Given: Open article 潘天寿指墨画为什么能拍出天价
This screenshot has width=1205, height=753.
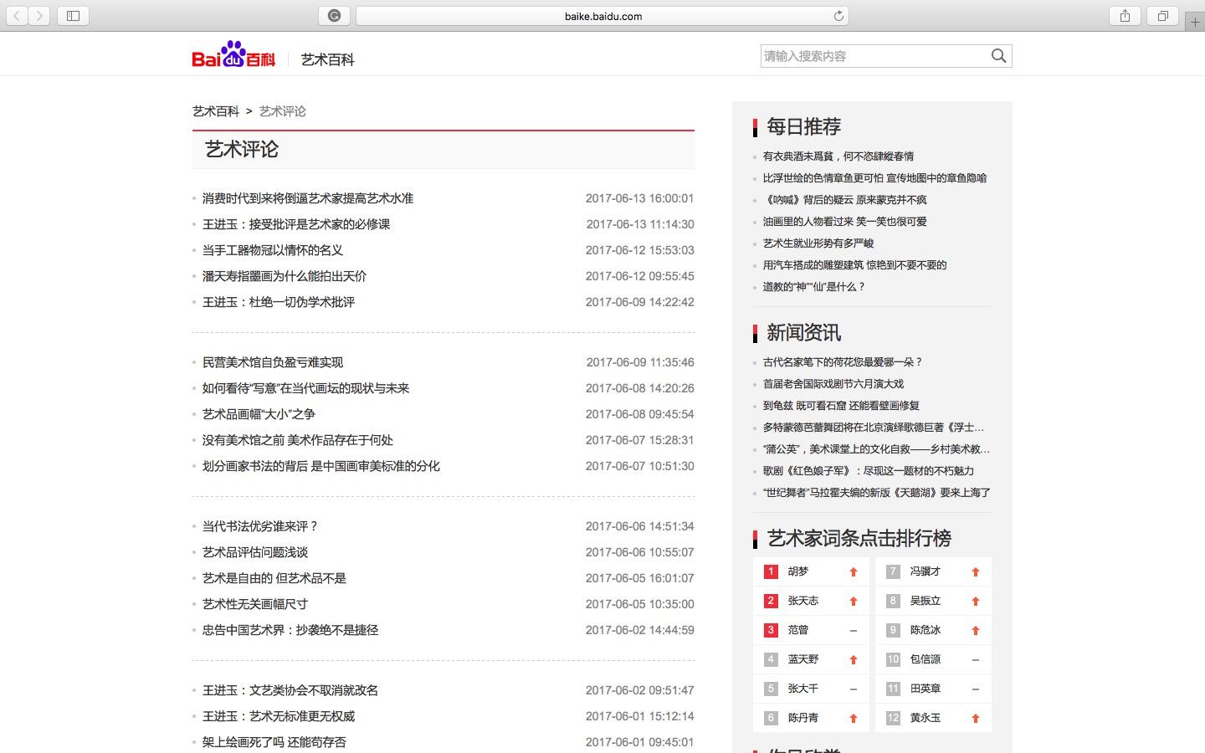Looking at the screenshot, I should [285, 276].
